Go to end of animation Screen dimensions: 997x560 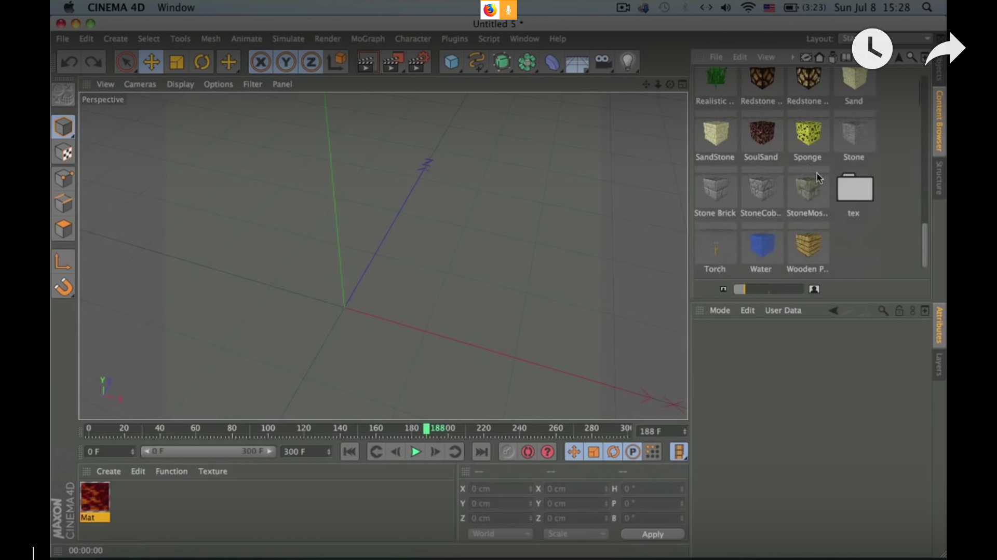pos(481,452)
